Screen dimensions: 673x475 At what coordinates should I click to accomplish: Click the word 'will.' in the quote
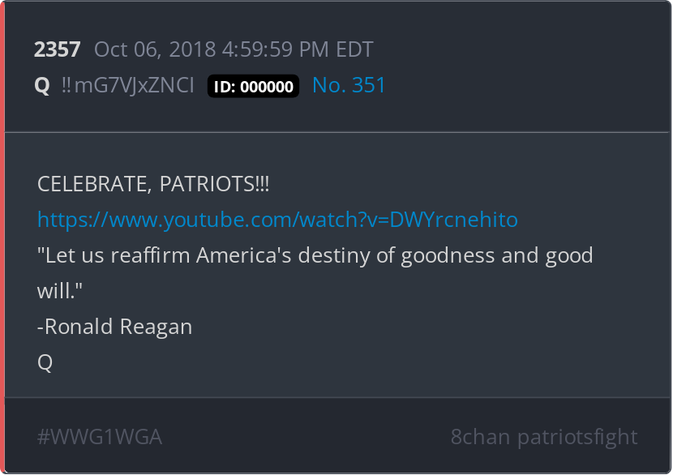pyautogui.click(x=60, y=291)
